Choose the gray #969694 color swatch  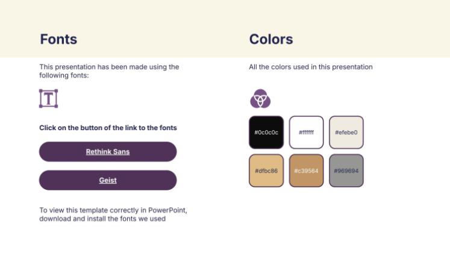point(346,170)
